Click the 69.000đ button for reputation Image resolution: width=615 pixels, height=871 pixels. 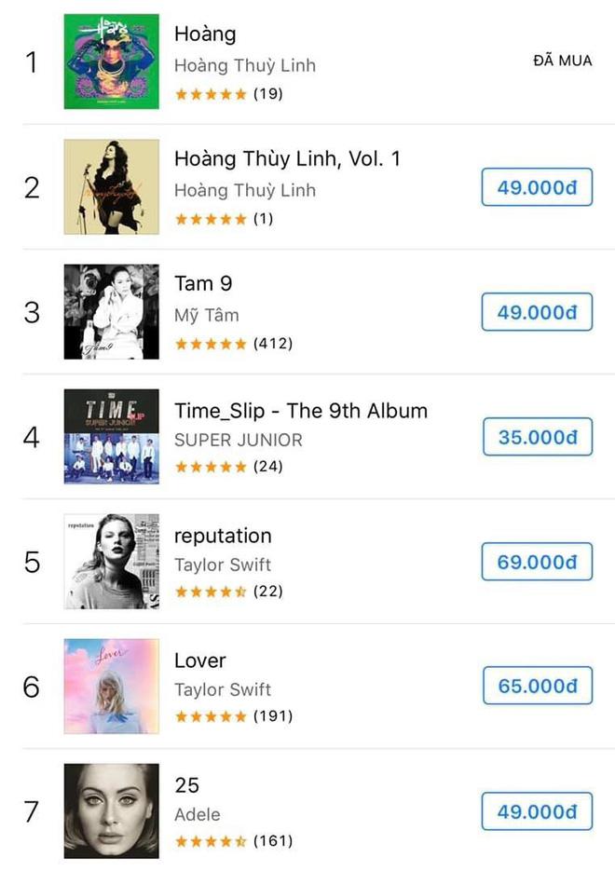pyautogui.click(x=536, y=561)
